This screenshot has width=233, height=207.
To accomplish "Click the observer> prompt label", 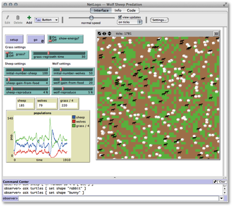I will pos(10,199).
